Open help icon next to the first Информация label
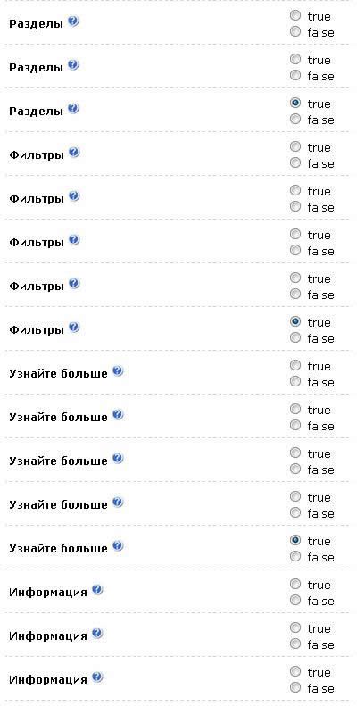357x706 pixels. tap(97, 590)
